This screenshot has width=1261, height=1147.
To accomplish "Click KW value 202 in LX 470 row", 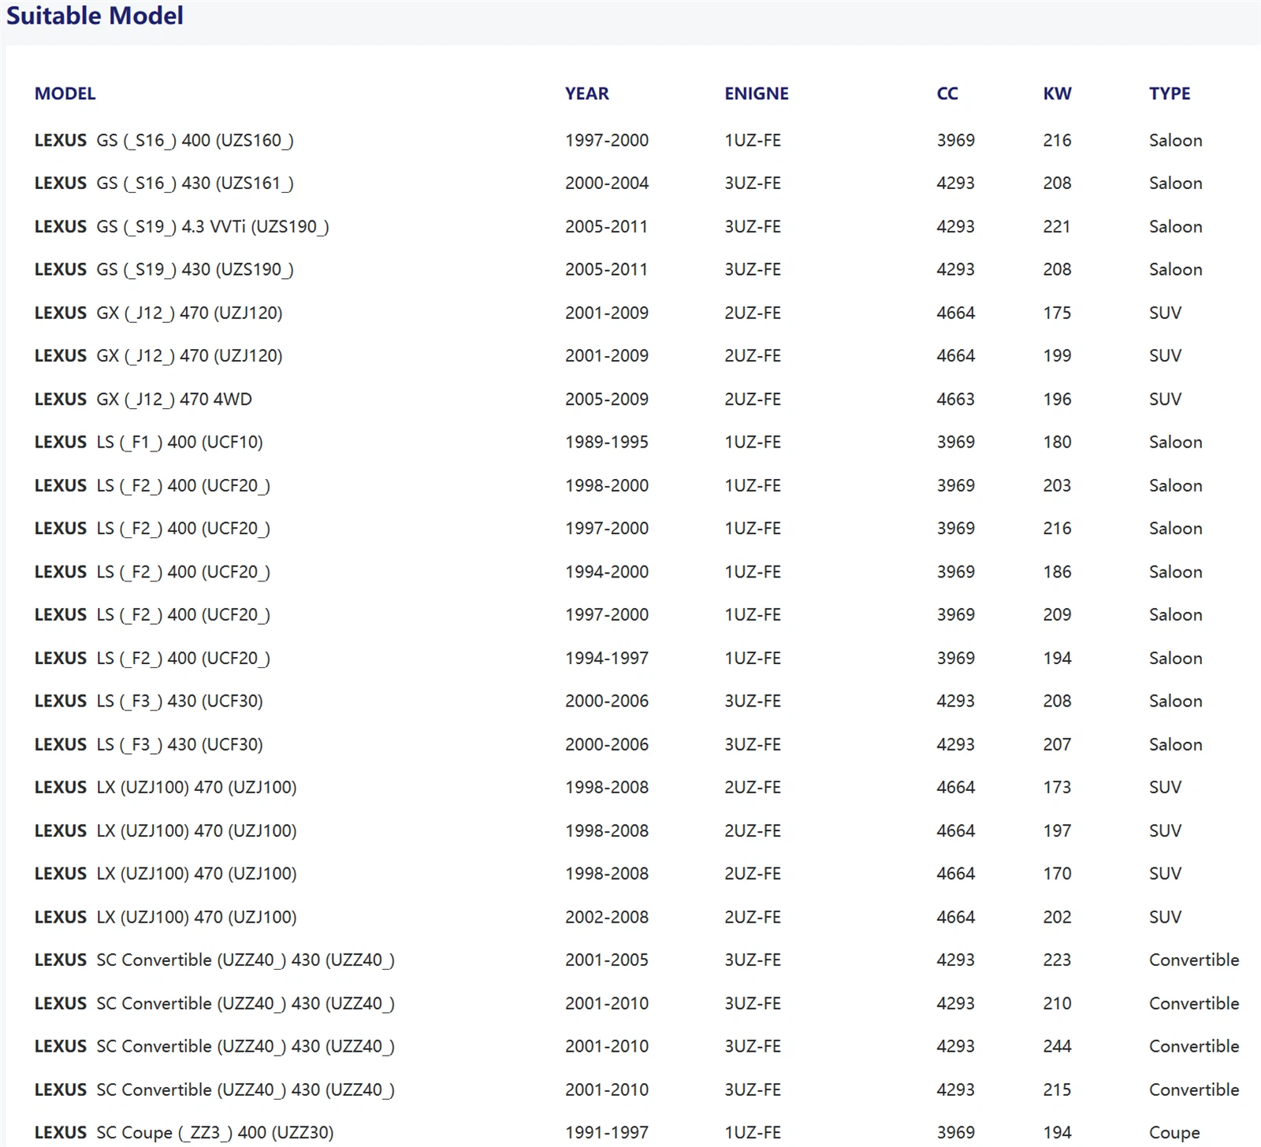I will (x=1057, y=917).
